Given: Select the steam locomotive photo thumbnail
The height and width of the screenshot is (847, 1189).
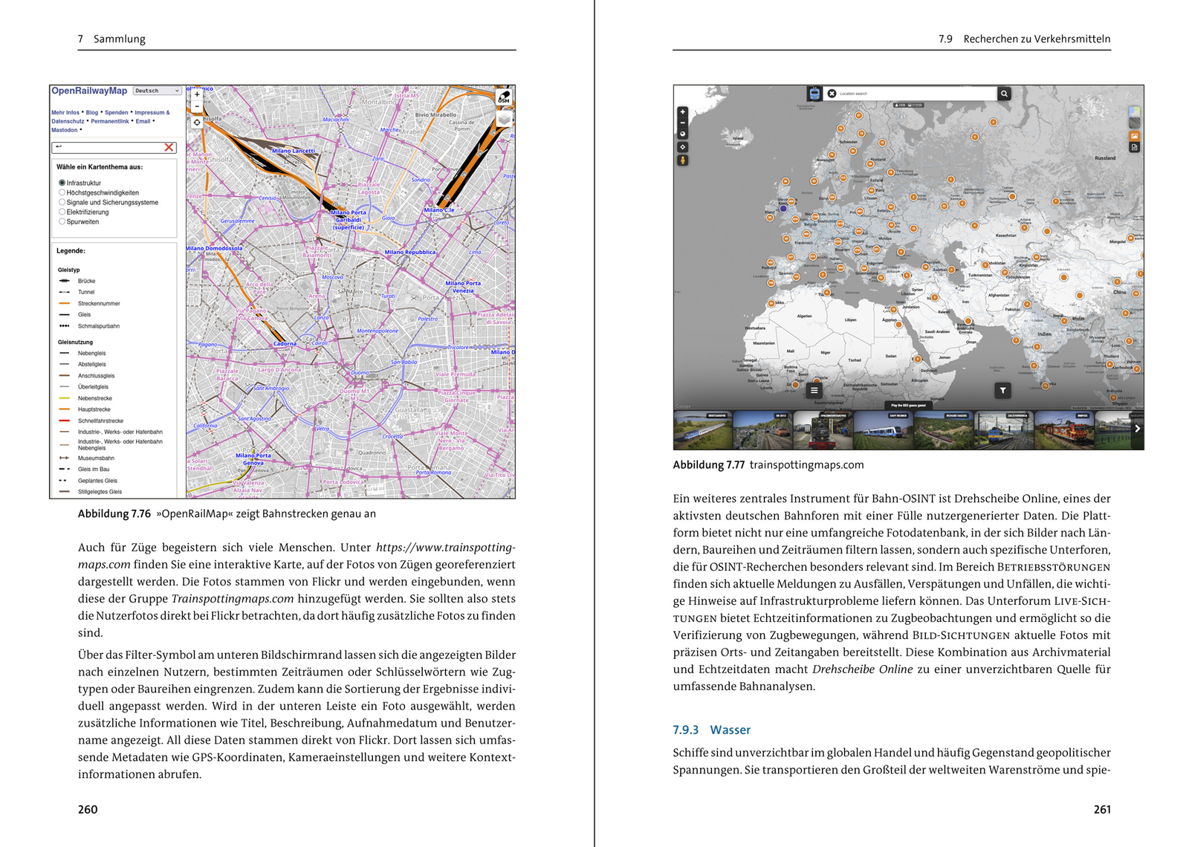Looking at the screenshot, I should click(x=823, y=431).
